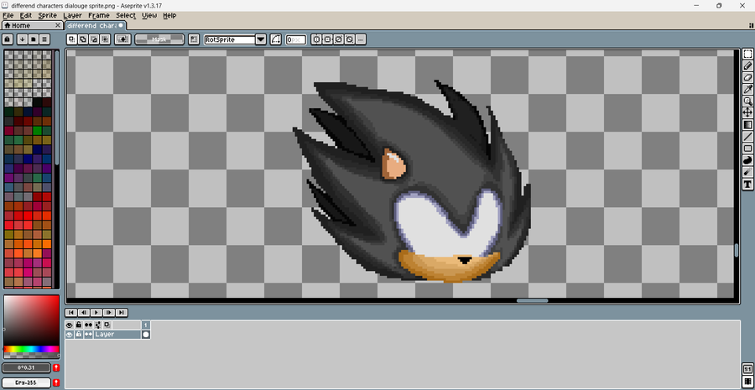
Task: Select the Blur tool
Action: point(747,173)
